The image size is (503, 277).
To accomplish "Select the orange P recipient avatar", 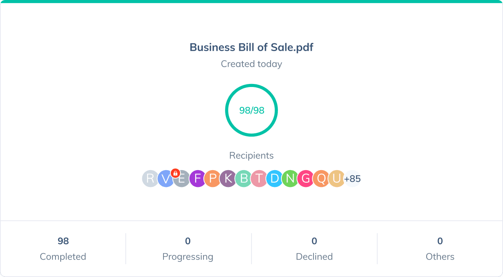I will coord(212,178).
